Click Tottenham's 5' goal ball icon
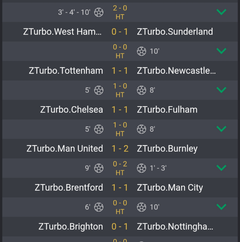The image size is (240, 242). [99, 90]
